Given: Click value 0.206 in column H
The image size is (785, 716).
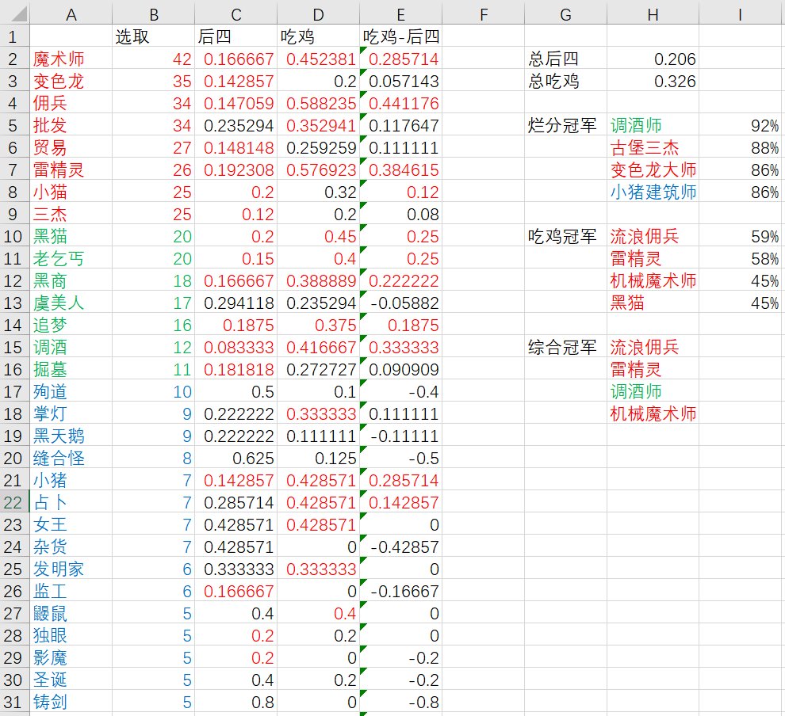Looking at the screenshot, I should click(x=653, y=59).
